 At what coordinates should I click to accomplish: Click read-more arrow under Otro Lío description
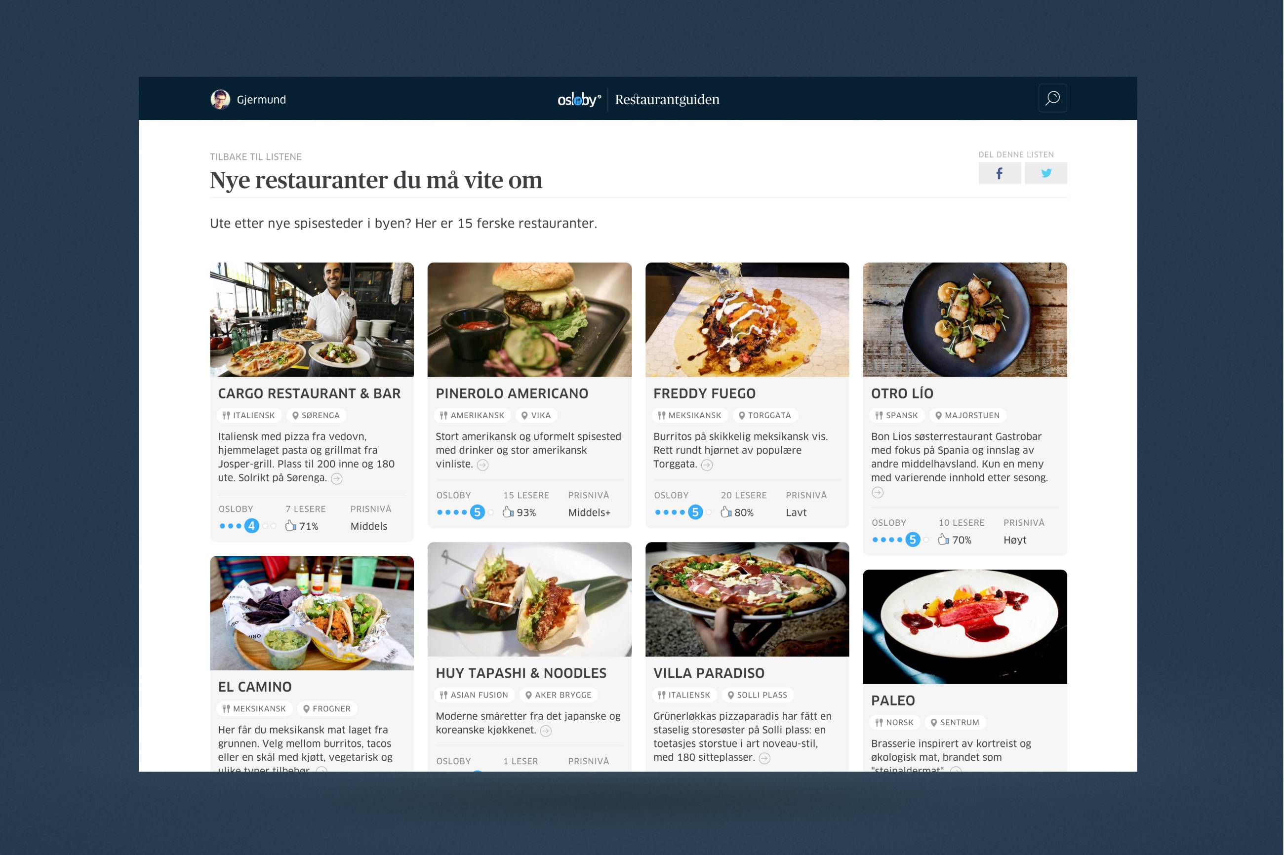click(x=877, y=493)
